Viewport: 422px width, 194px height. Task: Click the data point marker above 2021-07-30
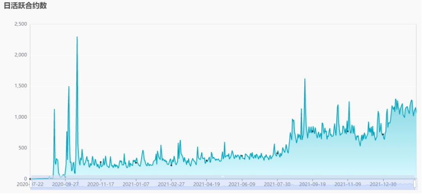coord(277,153)
